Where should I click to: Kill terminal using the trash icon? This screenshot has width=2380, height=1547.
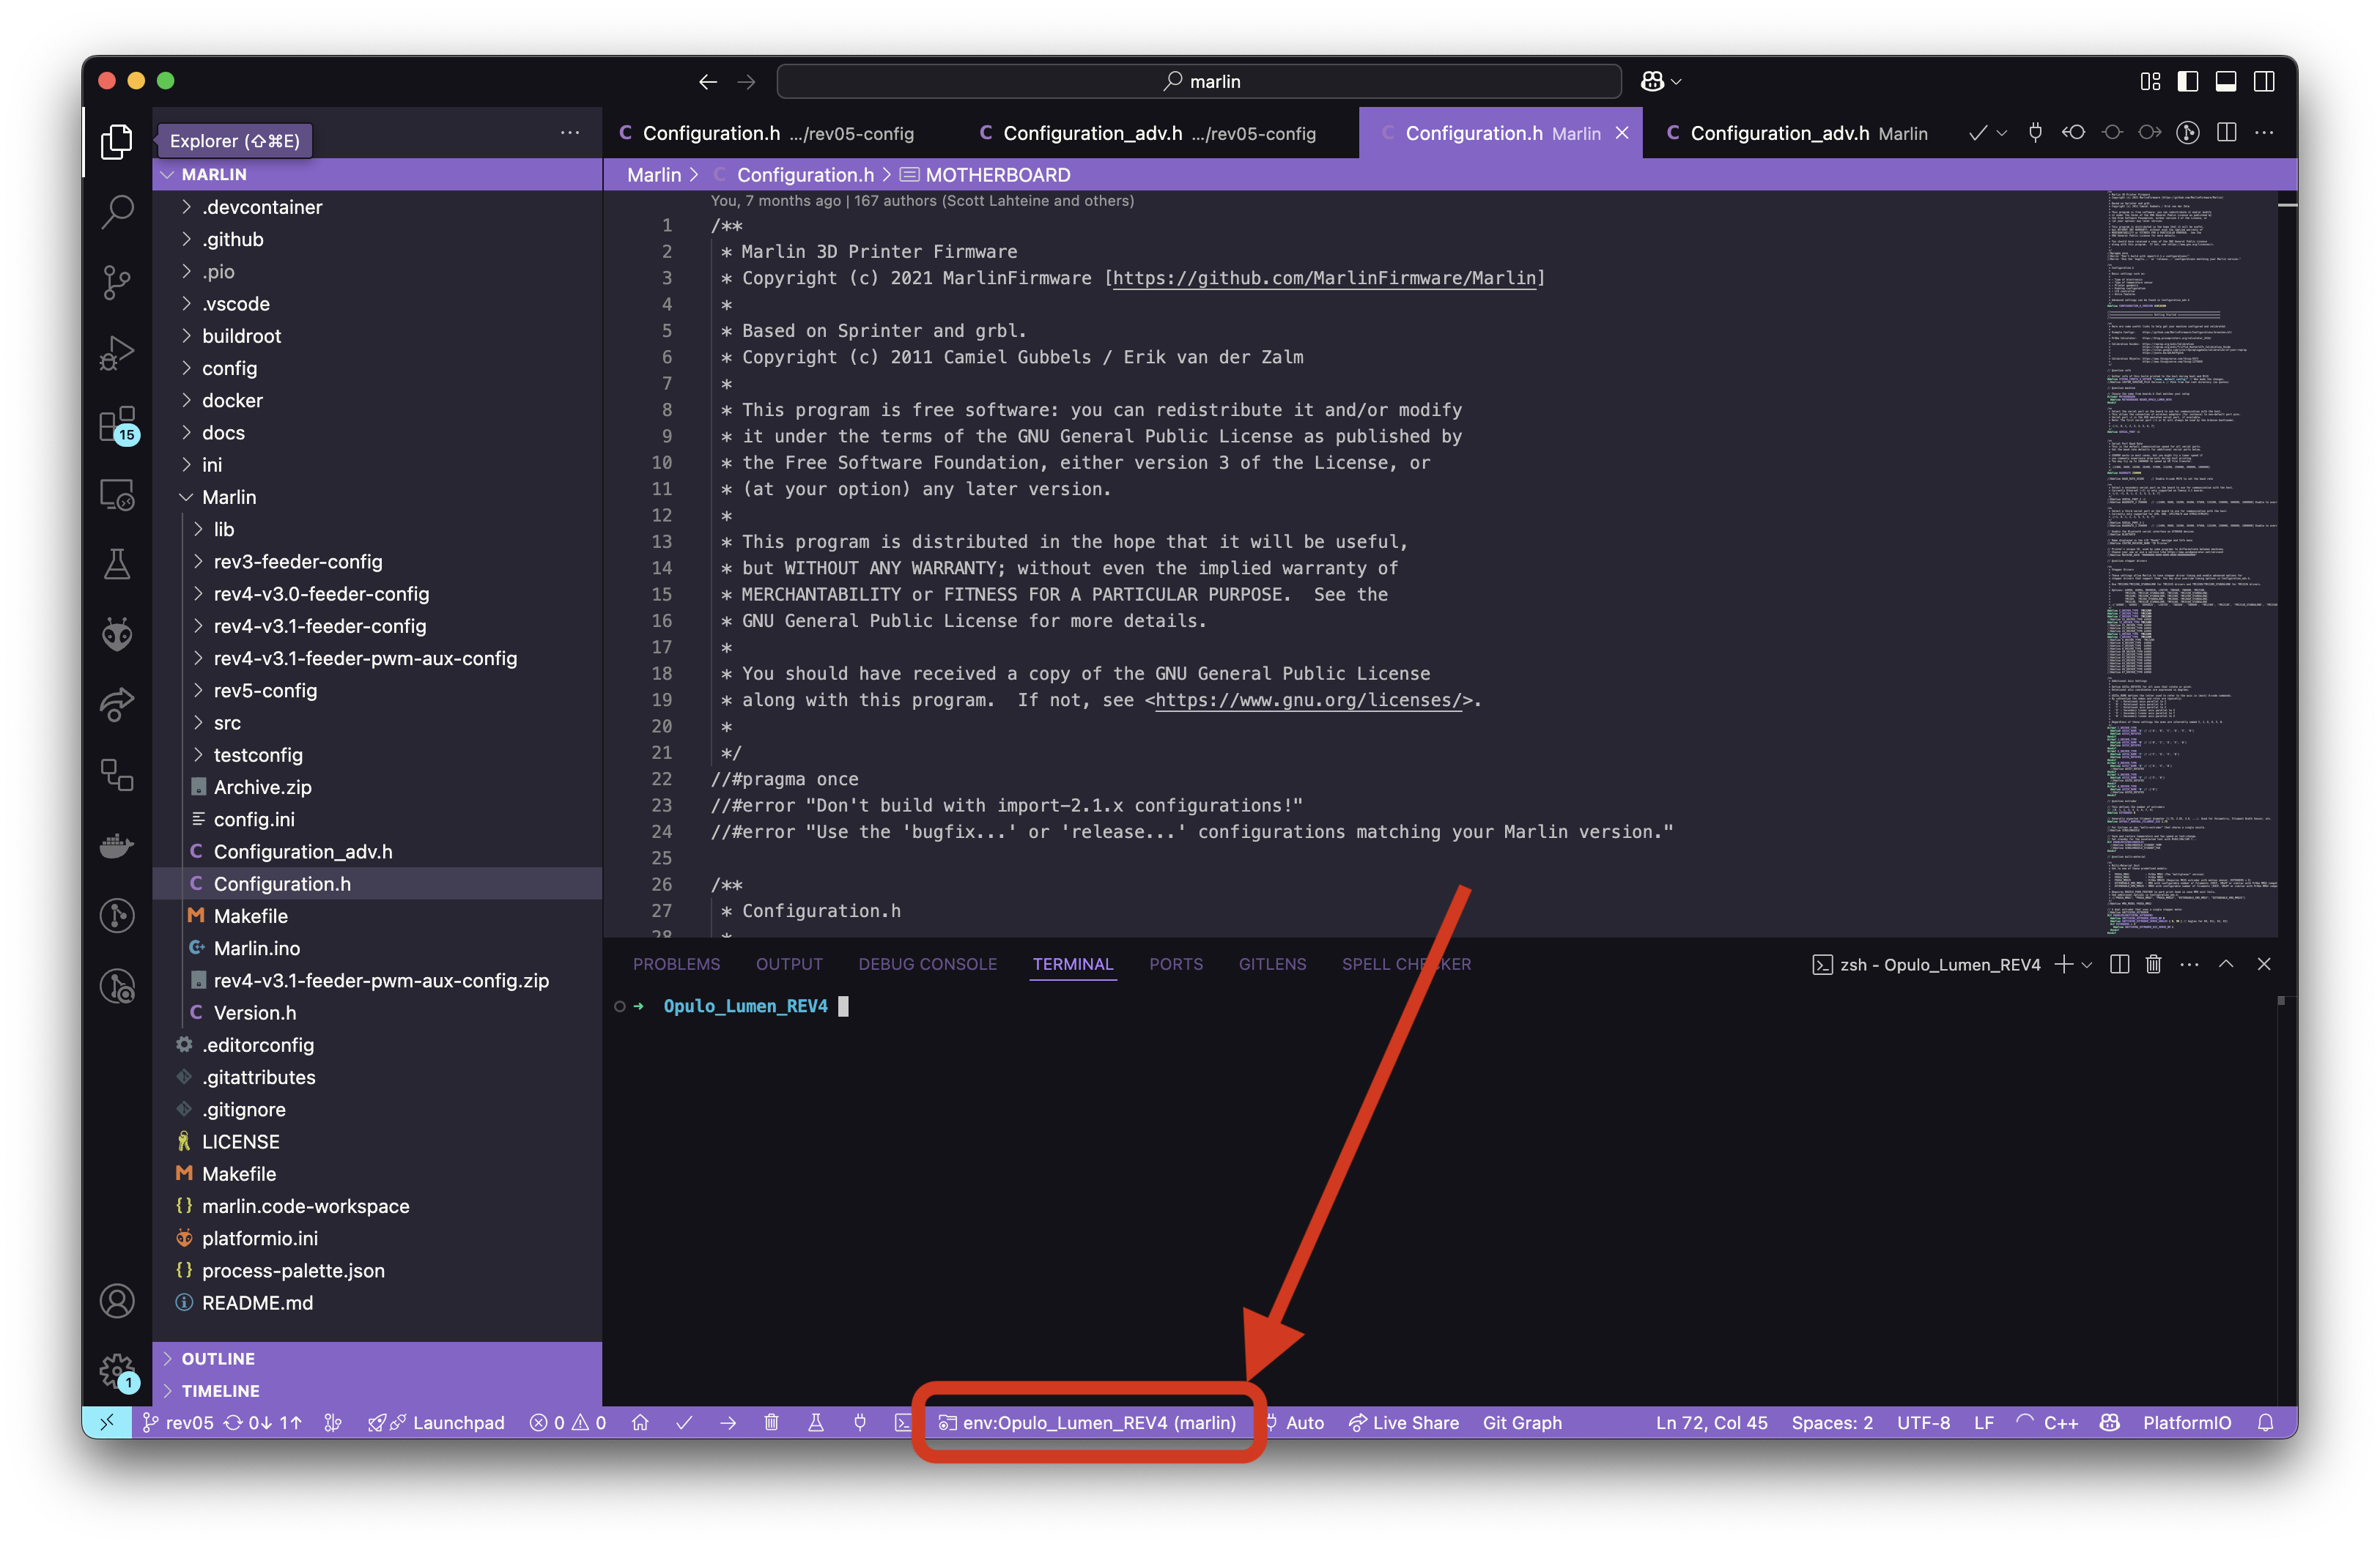pos(2153,965)
